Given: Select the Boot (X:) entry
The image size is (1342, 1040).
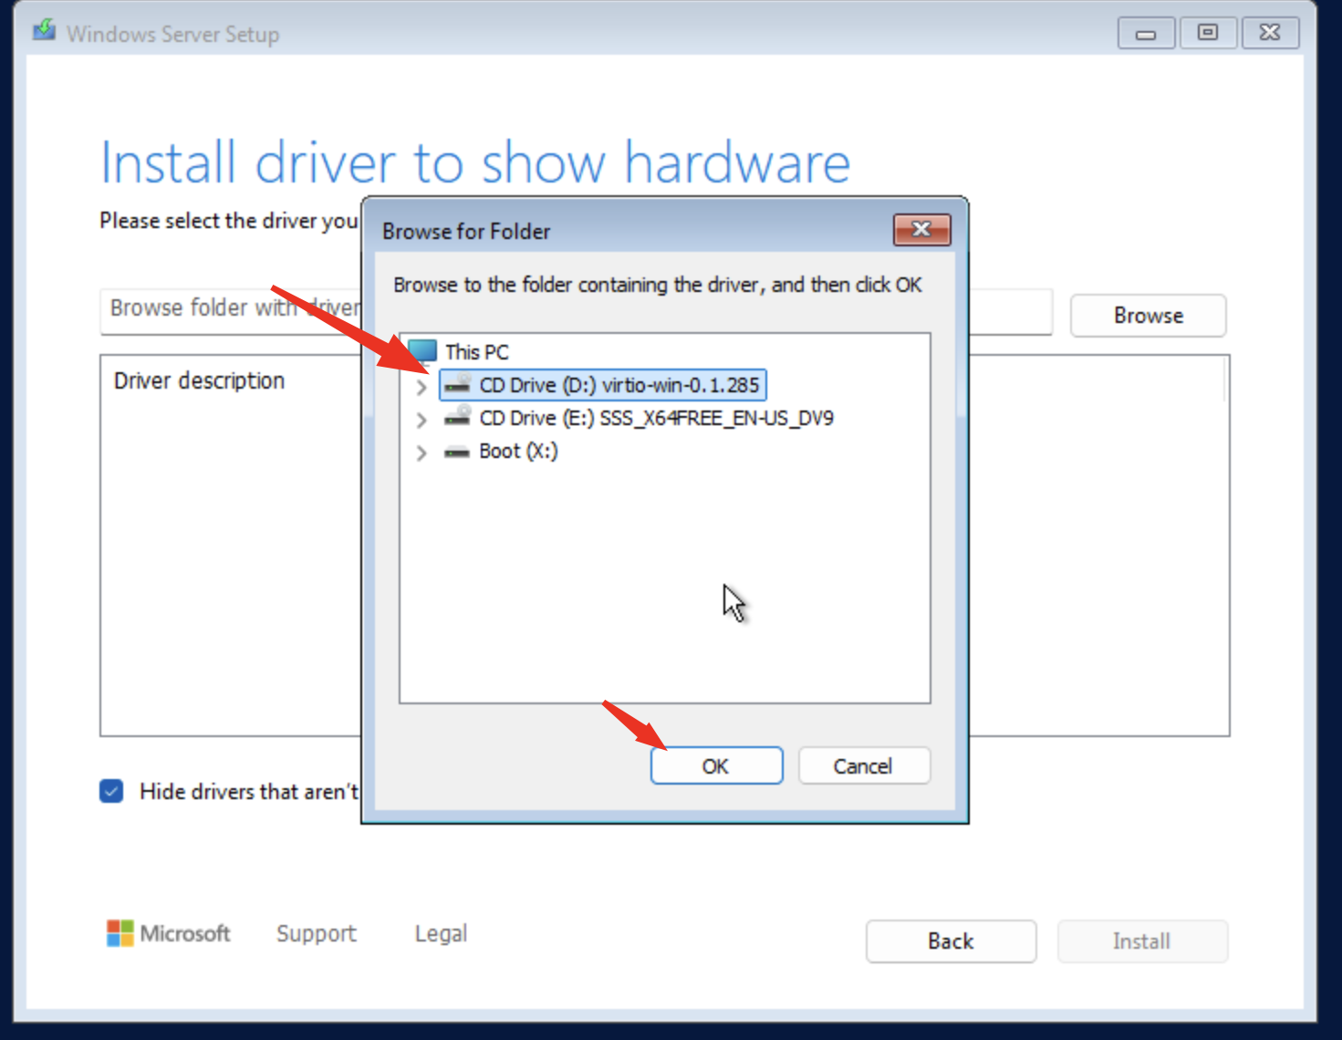Looking at the screenshot, I should [518, 452].
